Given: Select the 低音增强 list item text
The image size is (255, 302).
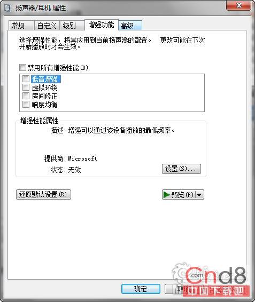Looking at the screenshot, I should tap(46, 79).
